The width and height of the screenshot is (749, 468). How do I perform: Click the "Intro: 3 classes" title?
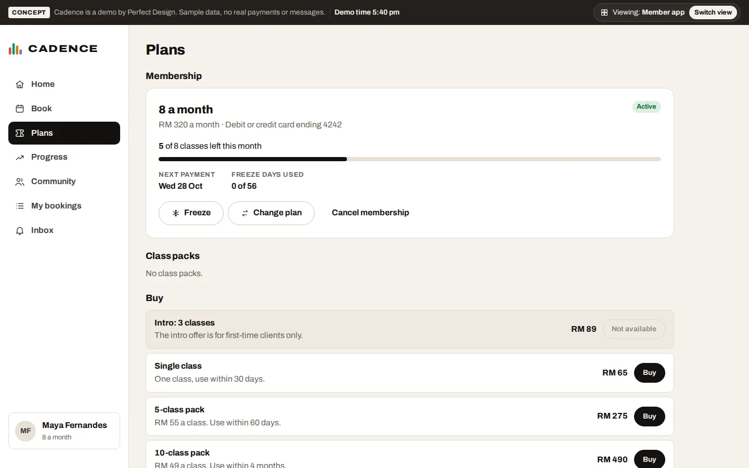tap(185, 323)
